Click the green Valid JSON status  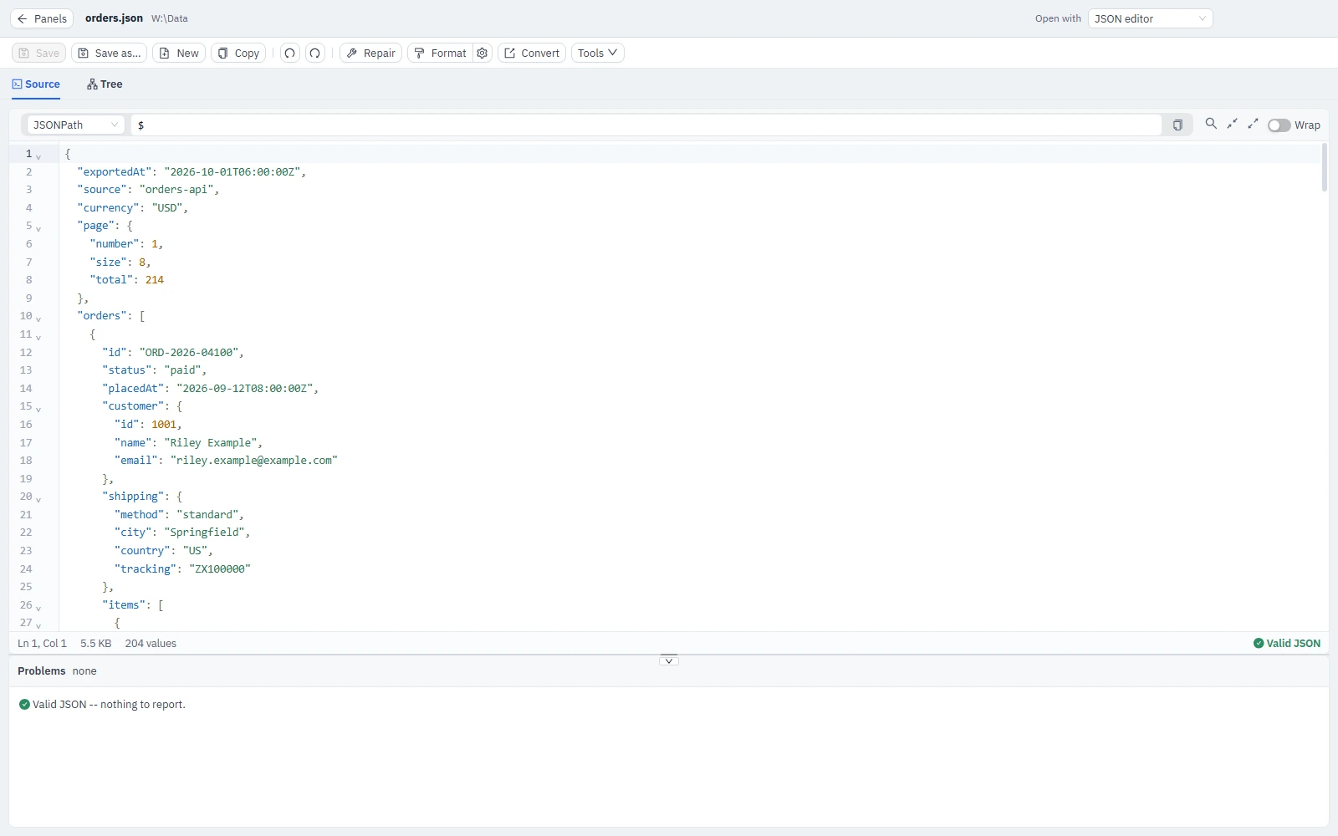coord(1287,643)
